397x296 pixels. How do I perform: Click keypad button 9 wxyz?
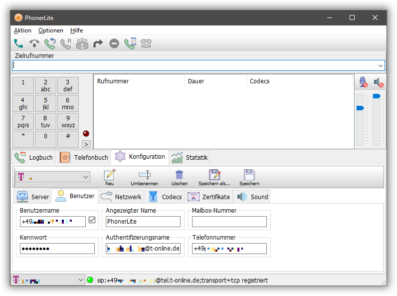pyautogui.click(x=68, y=121)
